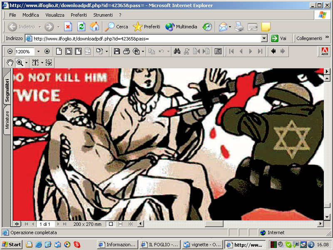Click the Mail envelope icon
Viewport: 333px width, 250px height.
point(223,27)
